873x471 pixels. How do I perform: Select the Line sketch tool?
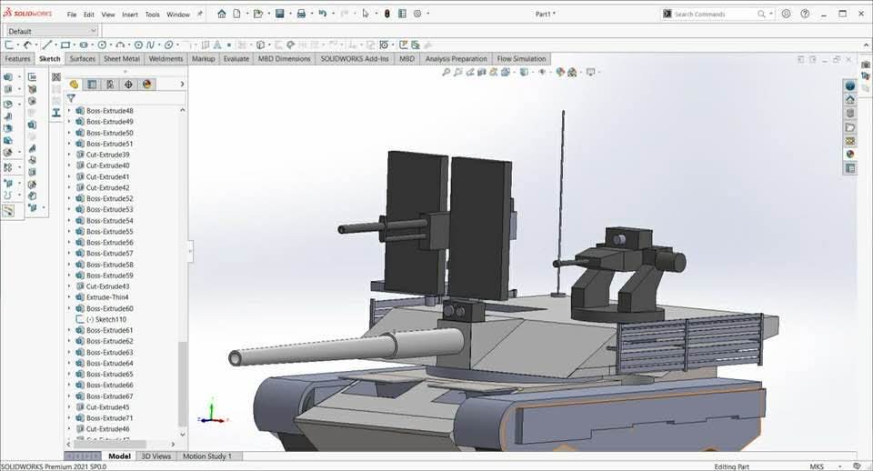[46, 45]
